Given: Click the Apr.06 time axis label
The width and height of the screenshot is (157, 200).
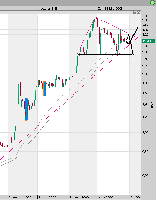Looking at the screenshot, I should click(x=135, y=198).
